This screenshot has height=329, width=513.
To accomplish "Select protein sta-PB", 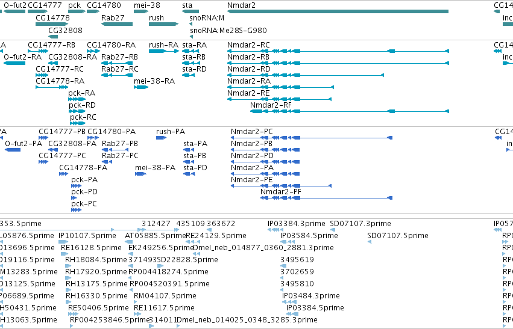I will 195,155.
